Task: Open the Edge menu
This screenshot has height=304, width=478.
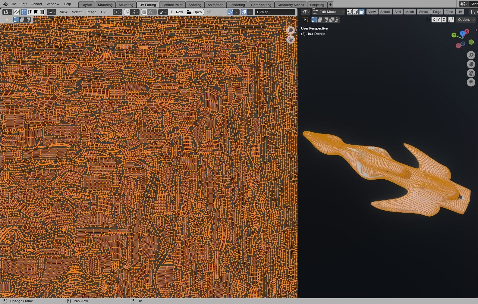Action: point(437,12)
